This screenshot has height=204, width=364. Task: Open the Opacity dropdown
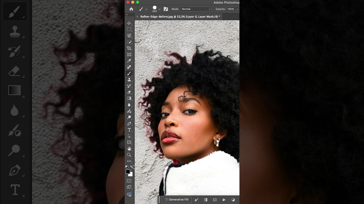click(237, 9)
